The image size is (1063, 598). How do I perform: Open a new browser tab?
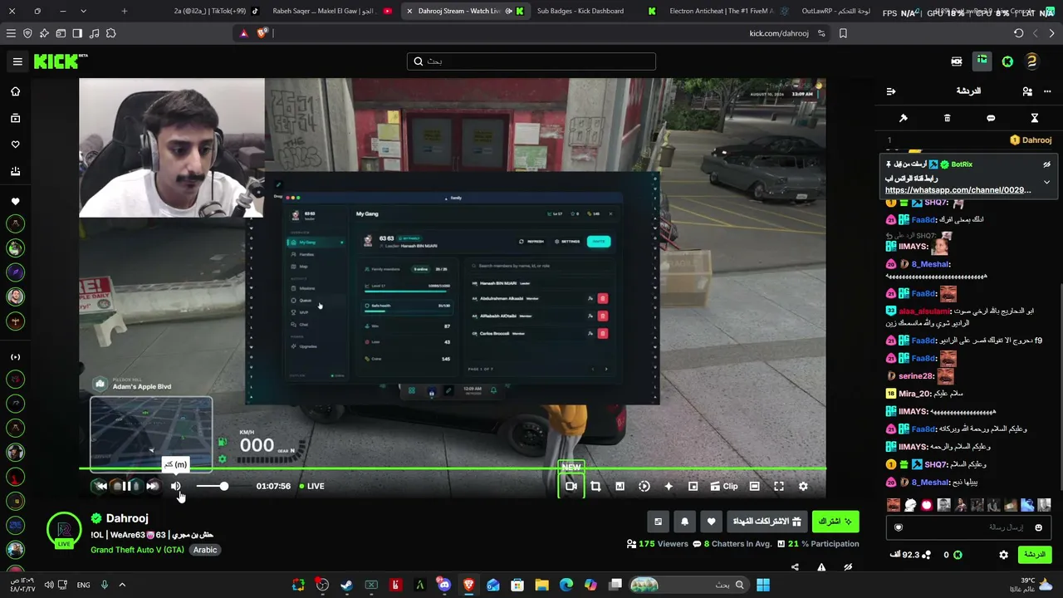point(124,11)
